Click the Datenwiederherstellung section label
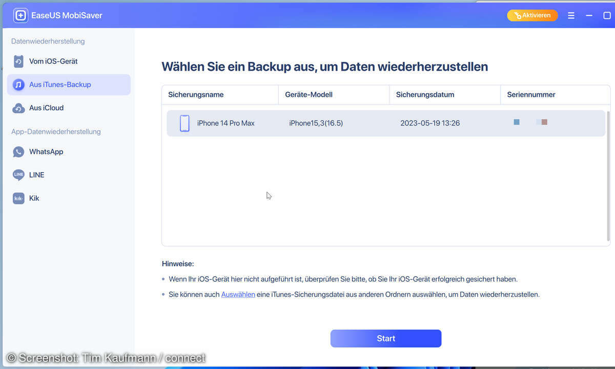 [48, 41]
